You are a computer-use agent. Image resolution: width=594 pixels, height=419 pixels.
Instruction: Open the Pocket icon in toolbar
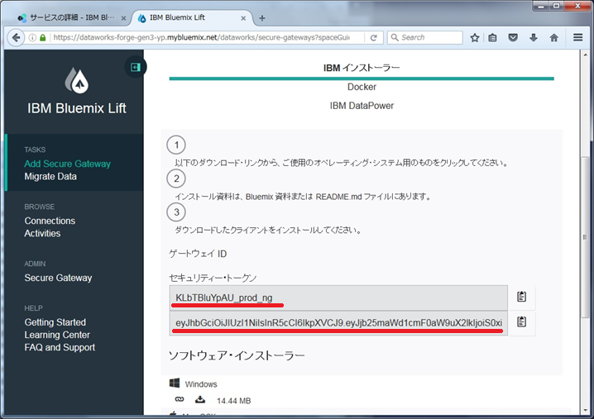click(x=514, y=37)
